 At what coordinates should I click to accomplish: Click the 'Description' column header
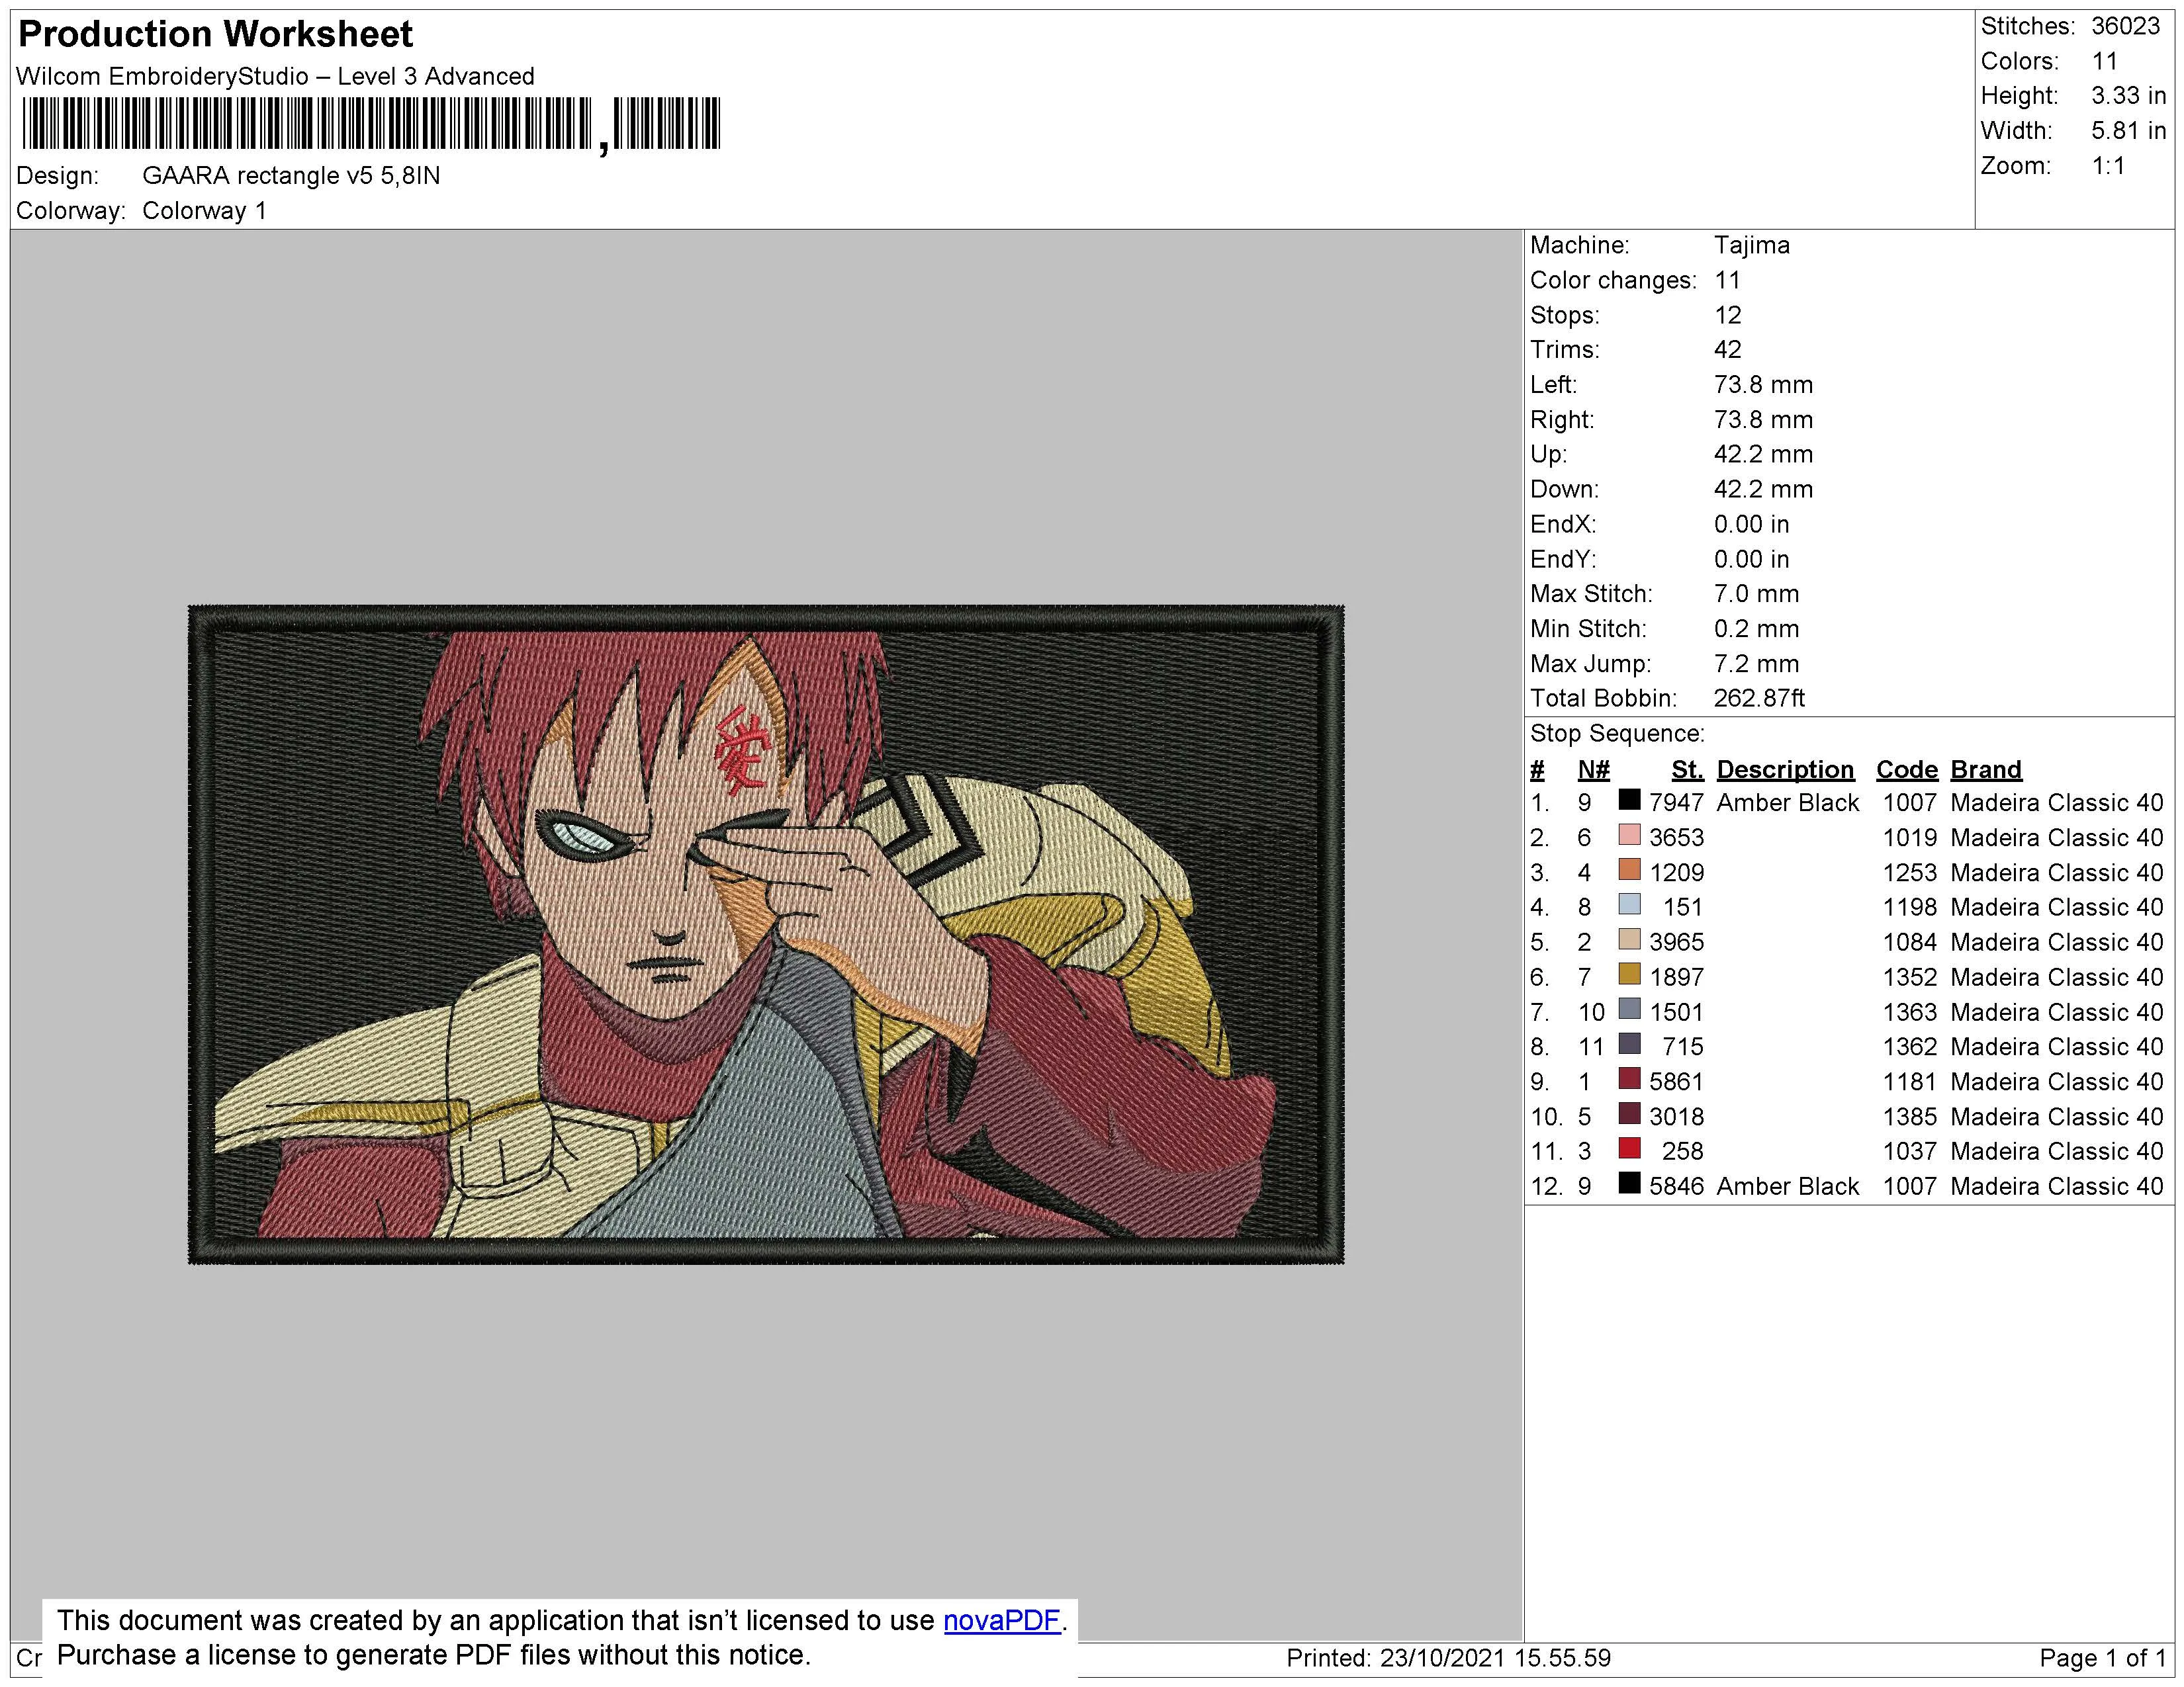1785,769
